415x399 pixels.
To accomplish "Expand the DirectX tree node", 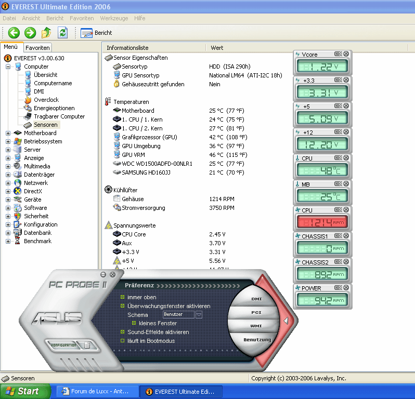I will coord(8,191).
